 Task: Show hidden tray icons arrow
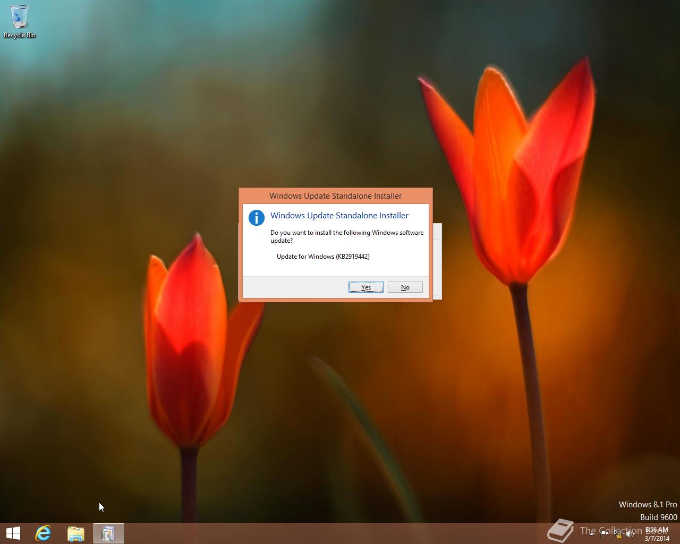pos(591,534)
